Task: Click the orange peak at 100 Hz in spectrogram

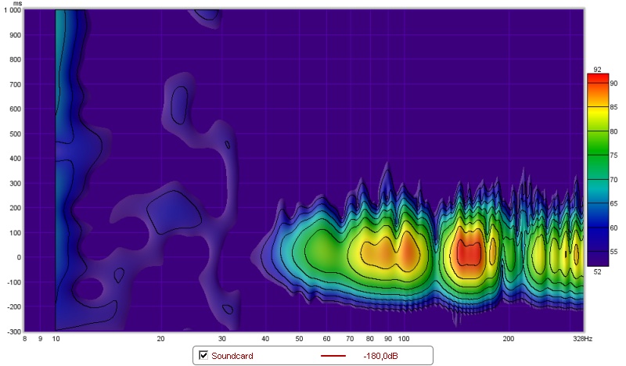Action: pos(407,253)
